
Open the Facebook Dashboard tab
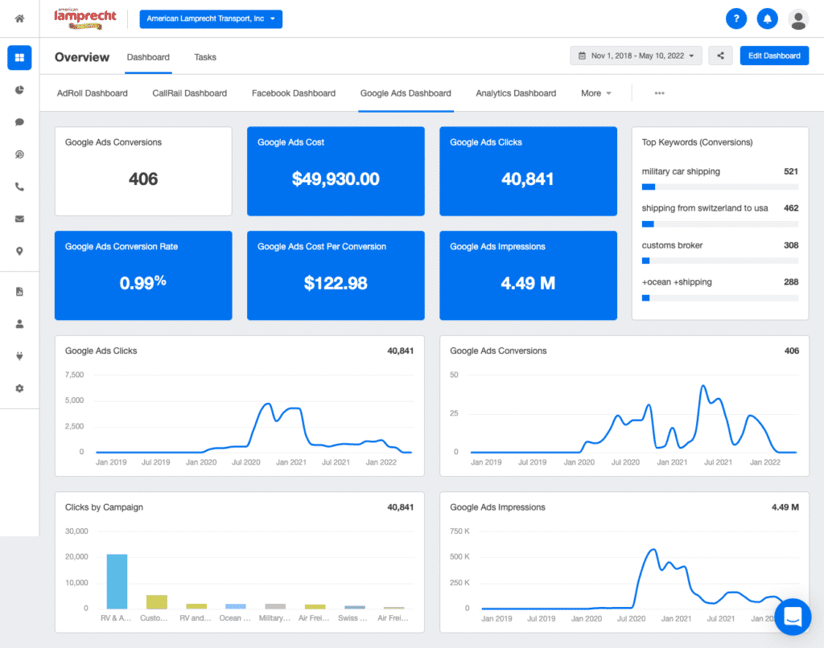click(x=293, y=93)
